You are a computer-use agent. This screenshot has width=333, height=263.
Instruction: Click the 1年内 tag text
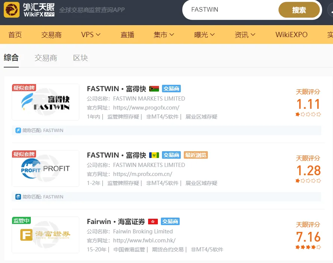(94, 117)
